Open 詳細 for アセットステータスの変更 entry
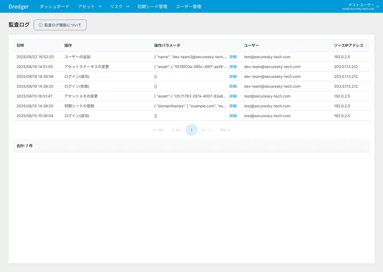 233,67
